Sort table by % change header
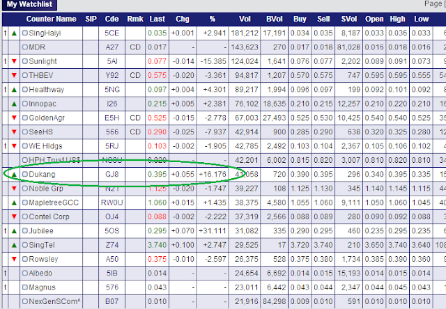The height and width of the screenshot is (309, 446). 212,19
